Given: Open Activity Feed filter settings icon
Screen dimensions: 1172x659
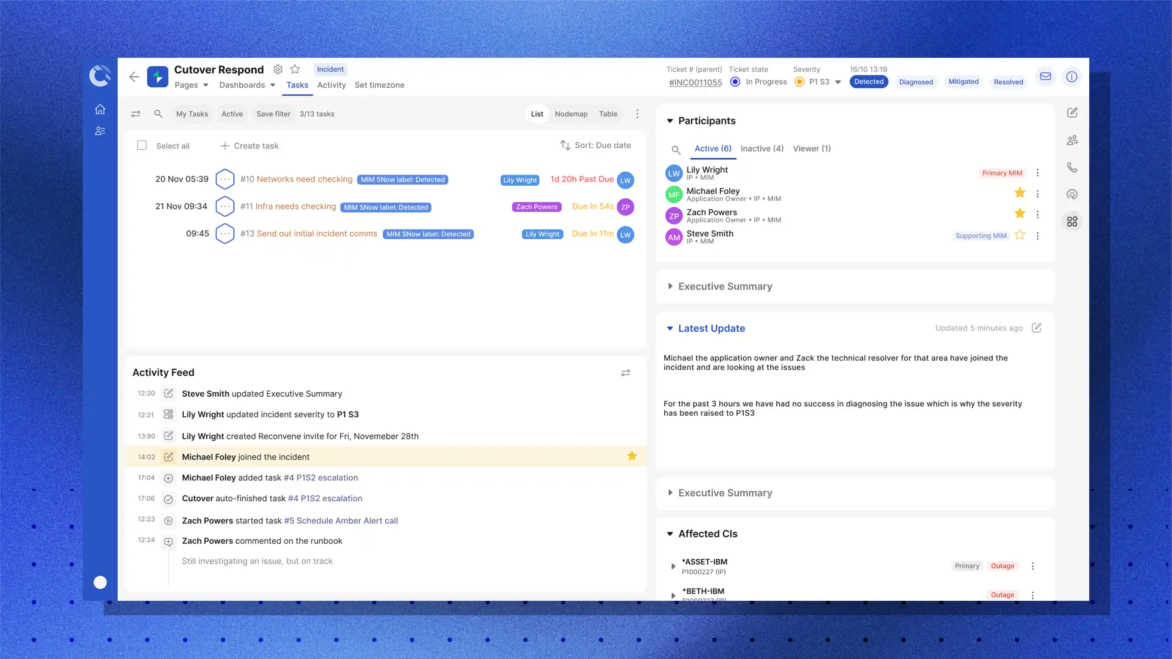Looking at the screenshot, I should pos(626,373).
